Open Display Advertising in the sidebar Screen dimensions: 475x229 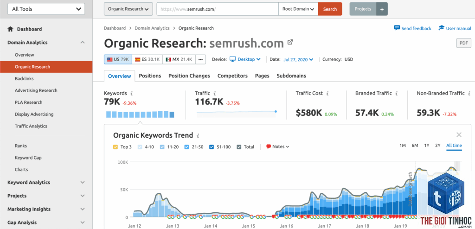point(34,114)
